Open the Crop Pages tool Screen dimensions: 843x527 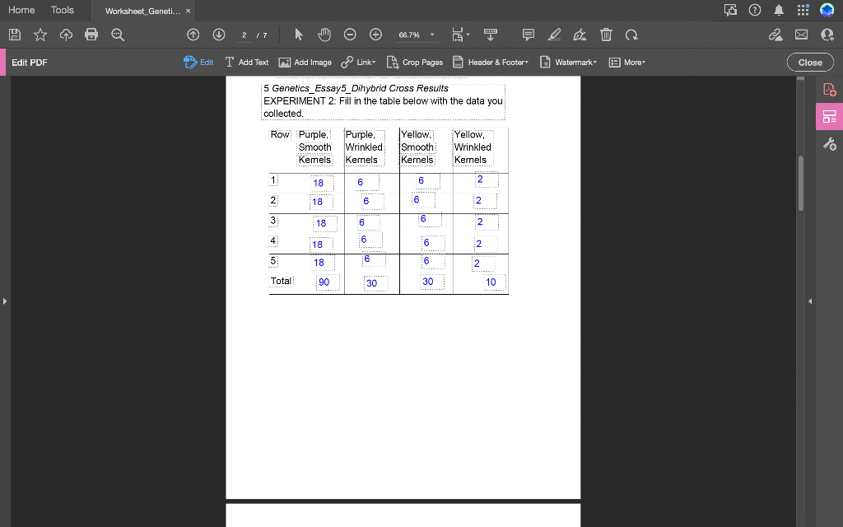pos(414,62)
